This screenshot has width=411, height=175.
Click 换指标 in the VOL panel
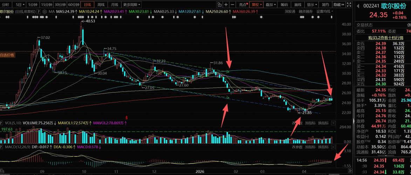click(323, 123)
